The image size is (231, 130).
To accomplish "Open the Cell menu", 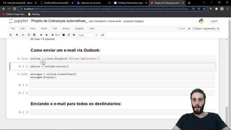I will (x=55, y=29).
